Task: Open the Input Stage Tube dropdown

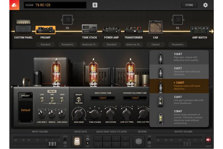Action: tap(102, 98)
